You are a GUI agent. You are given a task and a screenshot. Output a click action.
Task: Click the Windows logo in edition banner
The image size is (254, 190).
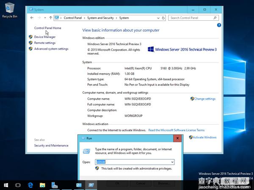[151, 49]
